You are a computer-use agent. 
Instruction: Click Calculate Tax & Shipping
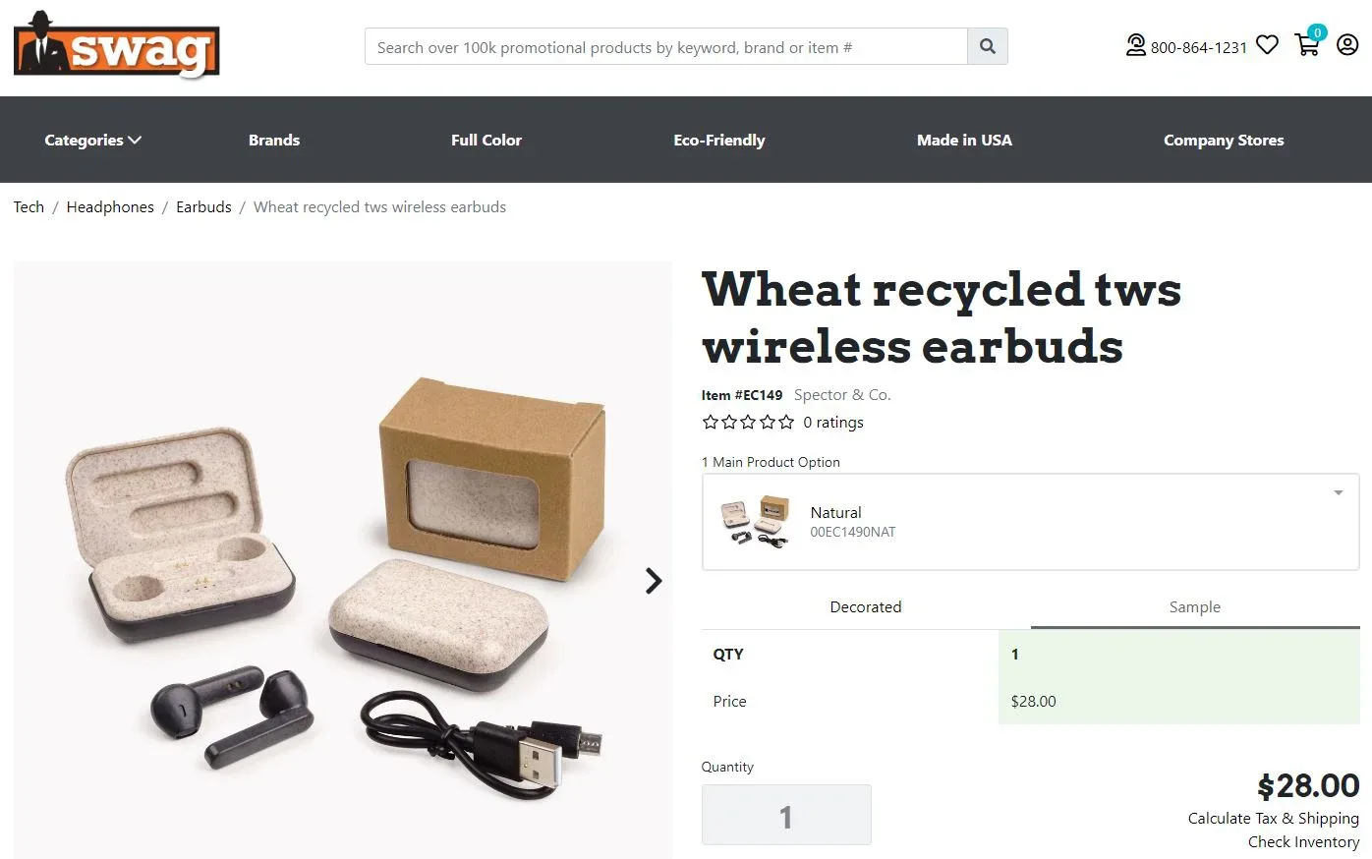tap(1273, 818)
